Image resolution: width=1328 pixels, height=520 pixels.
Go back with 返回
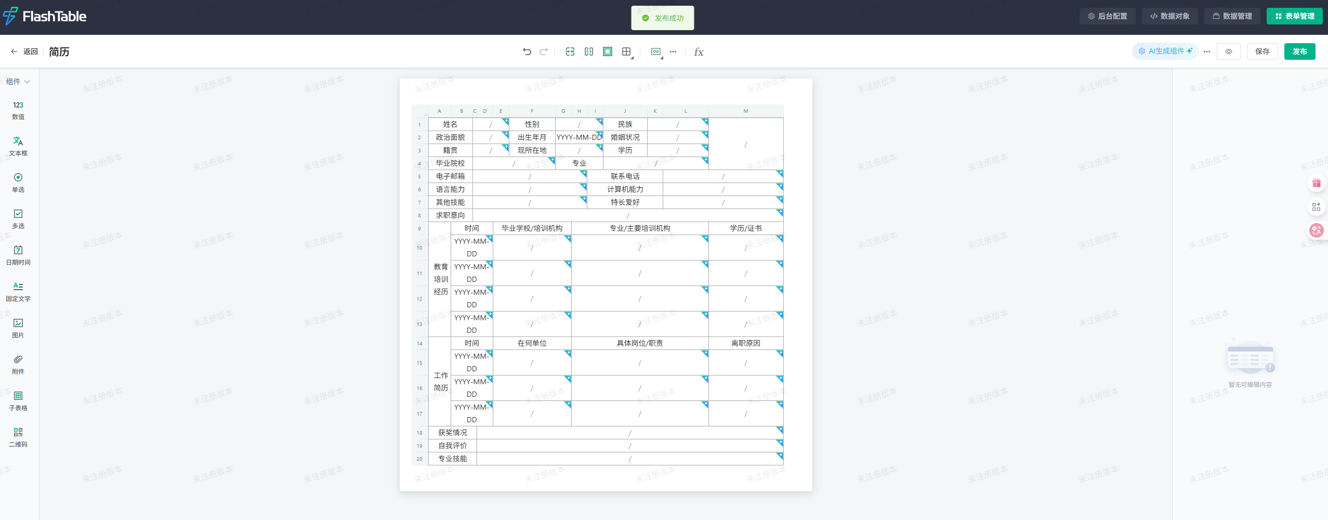[24, 51]
